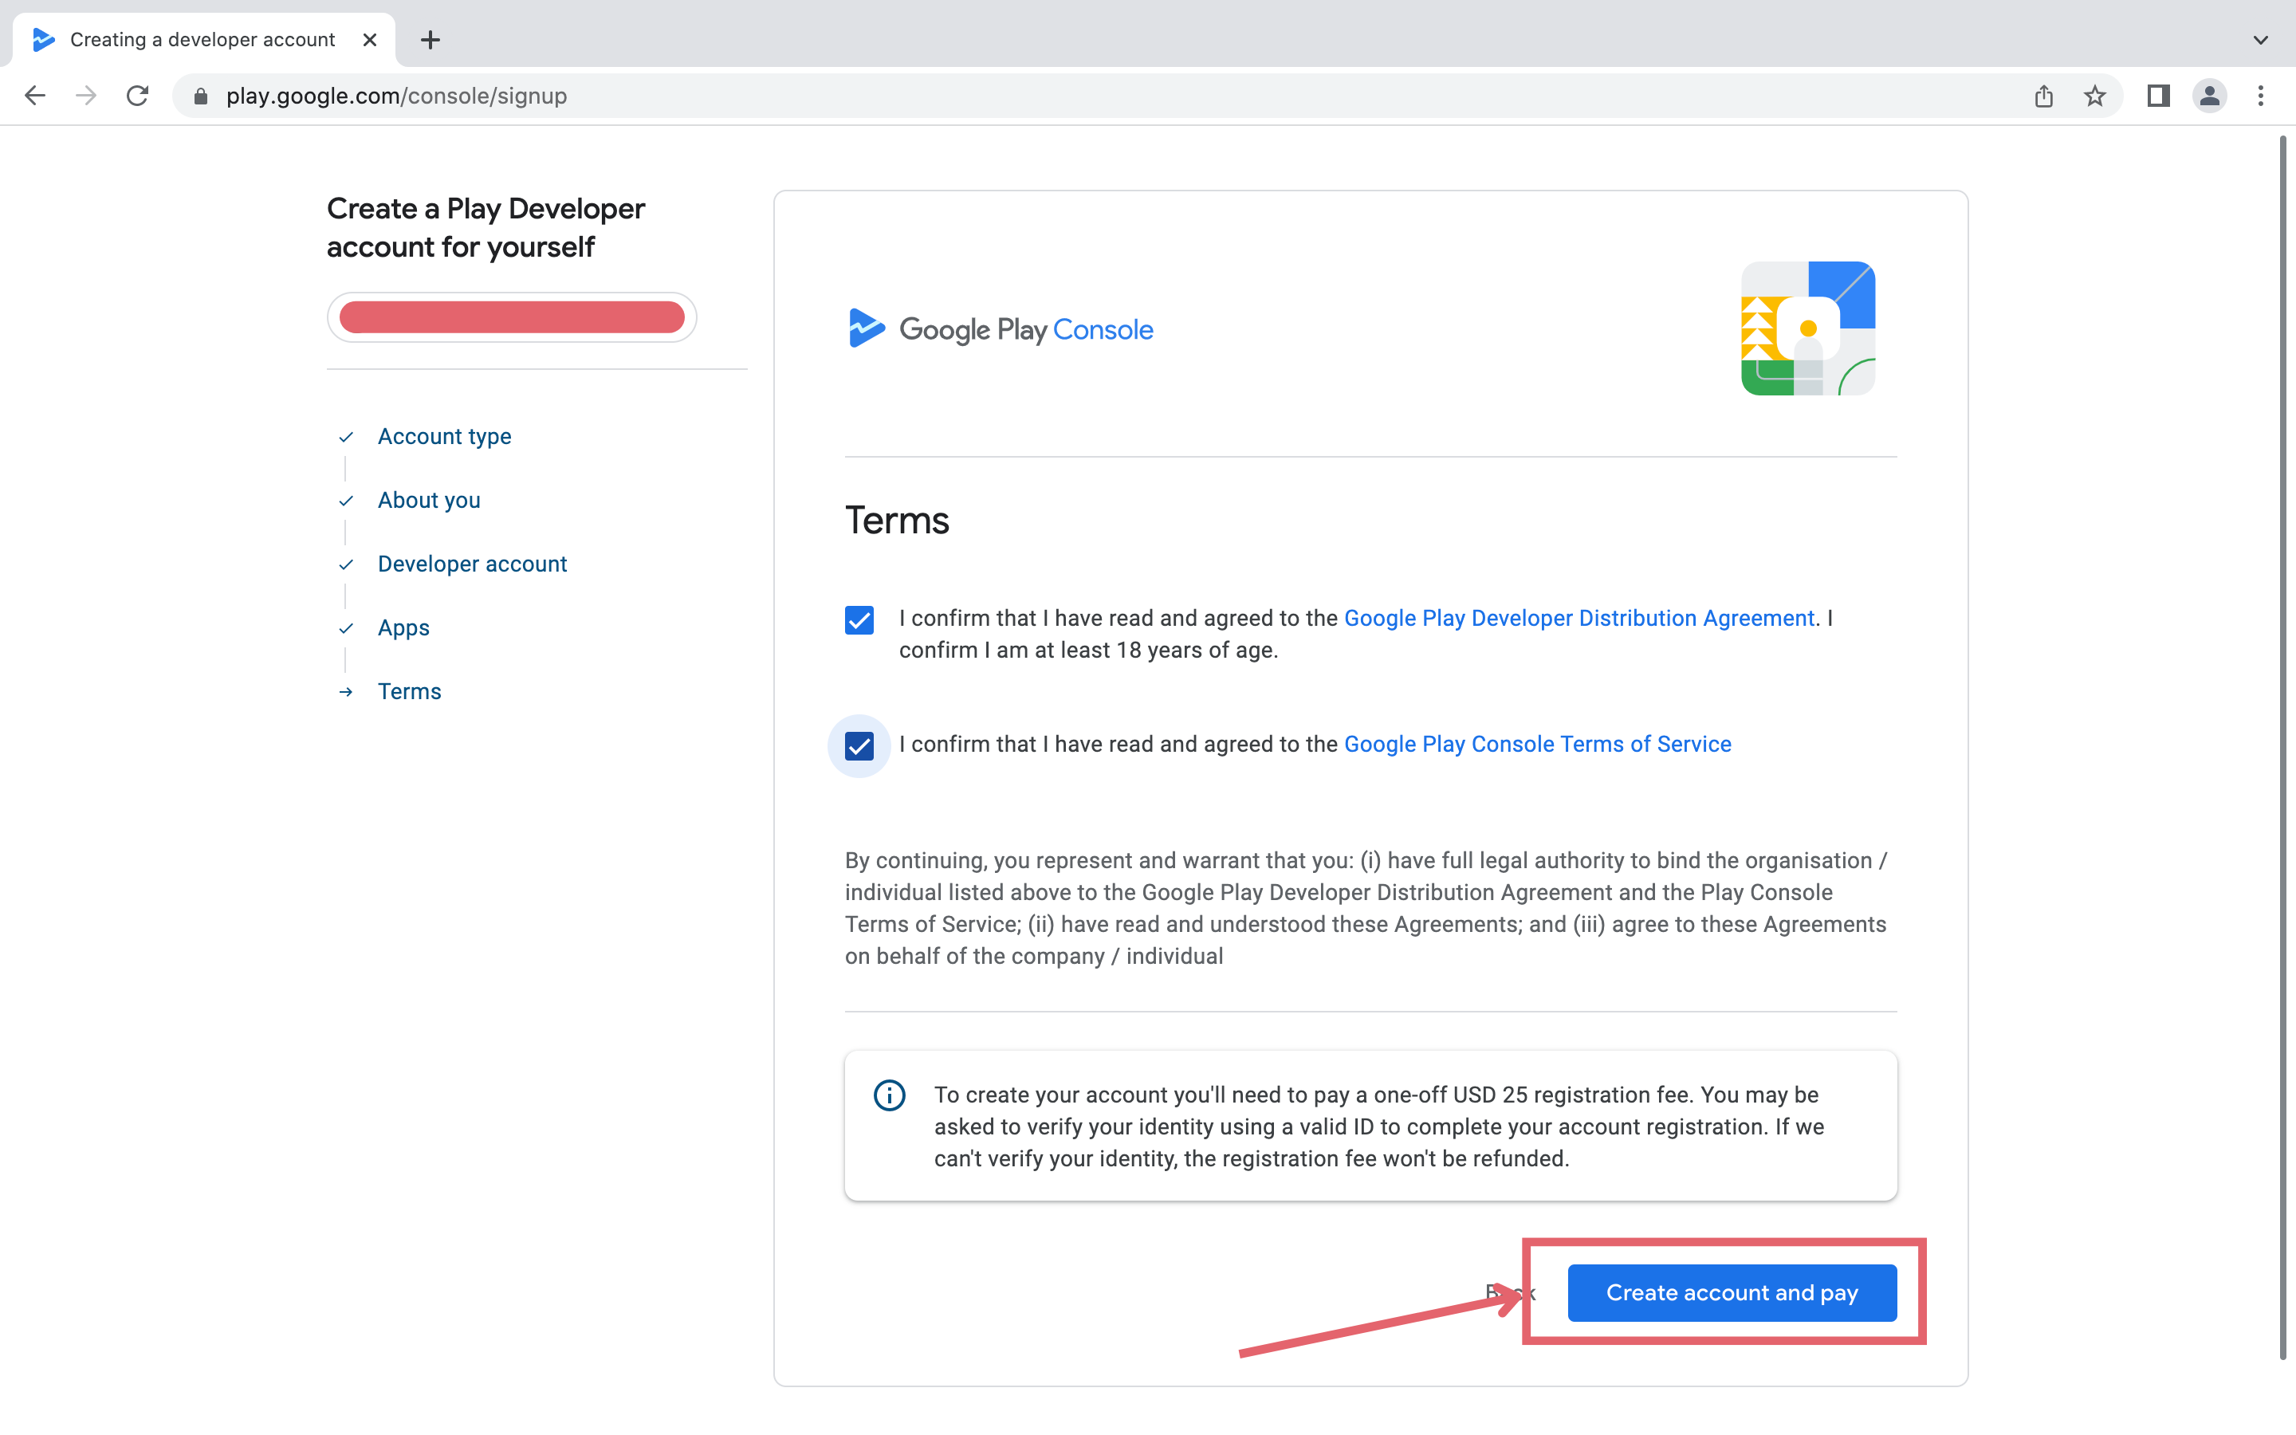Reload the signup page
This screenshot has height=1435, width=2296.
click(138, 96)
